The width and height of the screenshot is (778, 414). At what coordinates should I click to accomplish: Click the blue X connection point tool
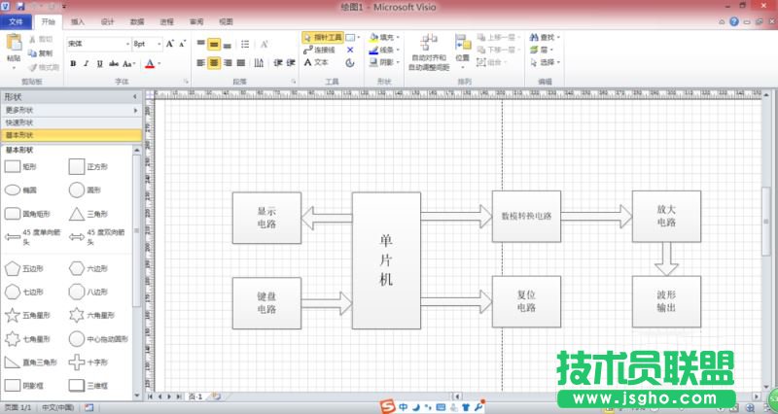pyautogui.click(x=350, y=51)
